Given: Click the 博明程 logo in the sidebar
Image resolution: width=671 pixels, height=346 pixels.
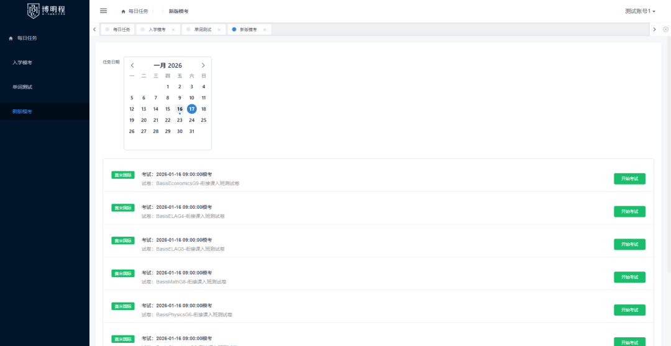Looking at the screenshot, I should point(46,11).
